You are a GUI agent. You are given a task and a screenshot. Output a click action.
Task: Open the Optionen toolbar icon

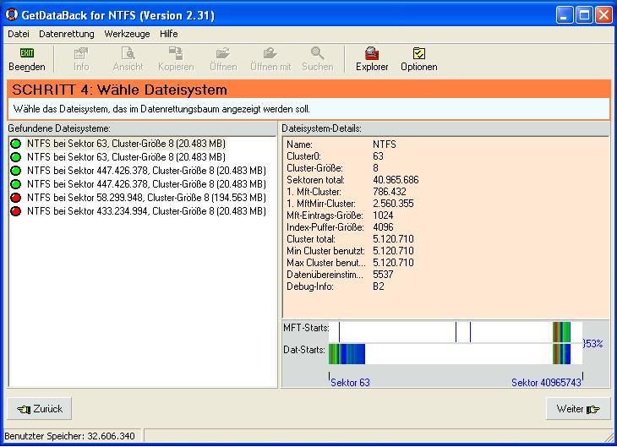[x=419, y=53]
